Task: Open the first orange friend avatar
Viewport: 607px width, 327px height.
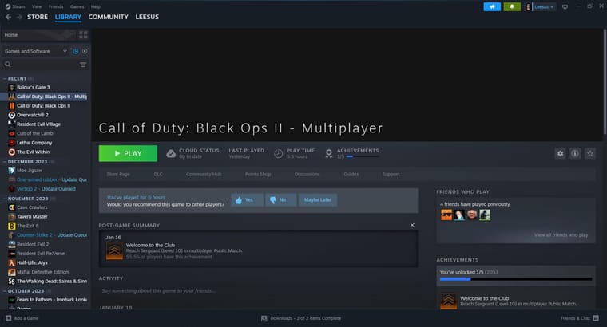Action: pos(446,215)
